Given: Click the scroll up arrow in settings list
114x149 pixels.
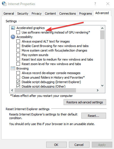Looking at the screenshot, I should pos(102,28).
